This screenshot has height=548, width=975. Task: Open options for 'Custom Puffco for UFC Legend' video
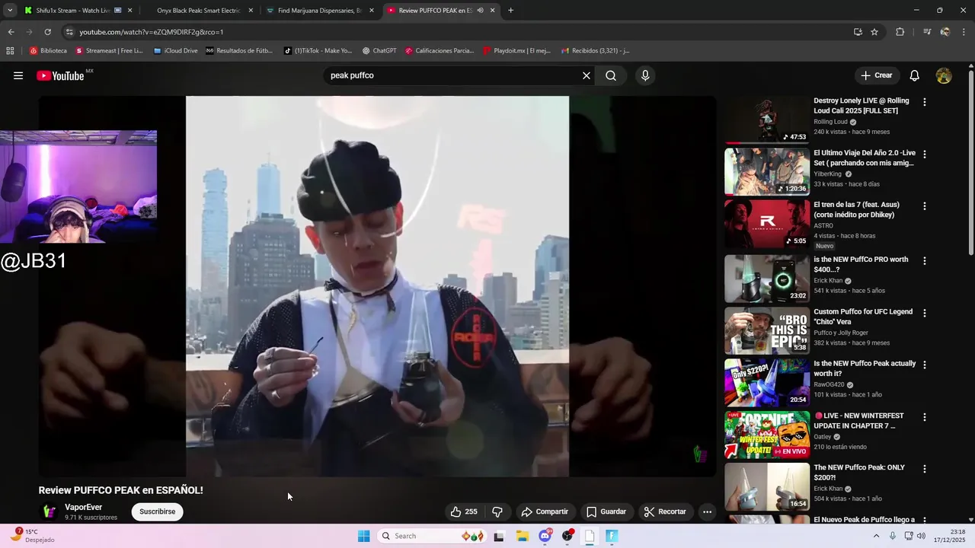(925, 313)
